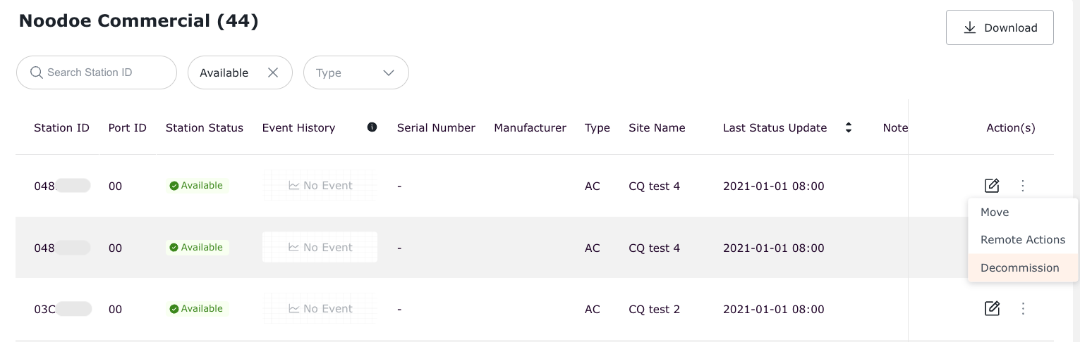Screen dimensions: 1080x342
Task: Click Available status badge in third row
Action: [x=196, y=308]
